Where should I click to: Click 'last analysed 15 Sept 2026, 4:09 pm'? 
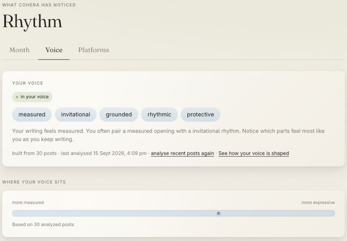click(103, 153)
